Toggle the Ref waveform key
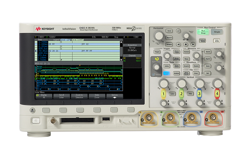 click(x=208, y=73)
